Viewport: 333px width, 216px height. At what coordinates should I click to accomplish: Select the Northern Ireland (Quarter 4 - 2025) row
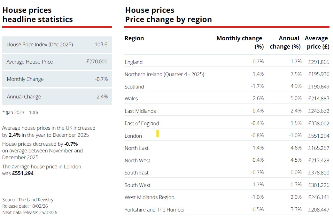tap(164, 74)
